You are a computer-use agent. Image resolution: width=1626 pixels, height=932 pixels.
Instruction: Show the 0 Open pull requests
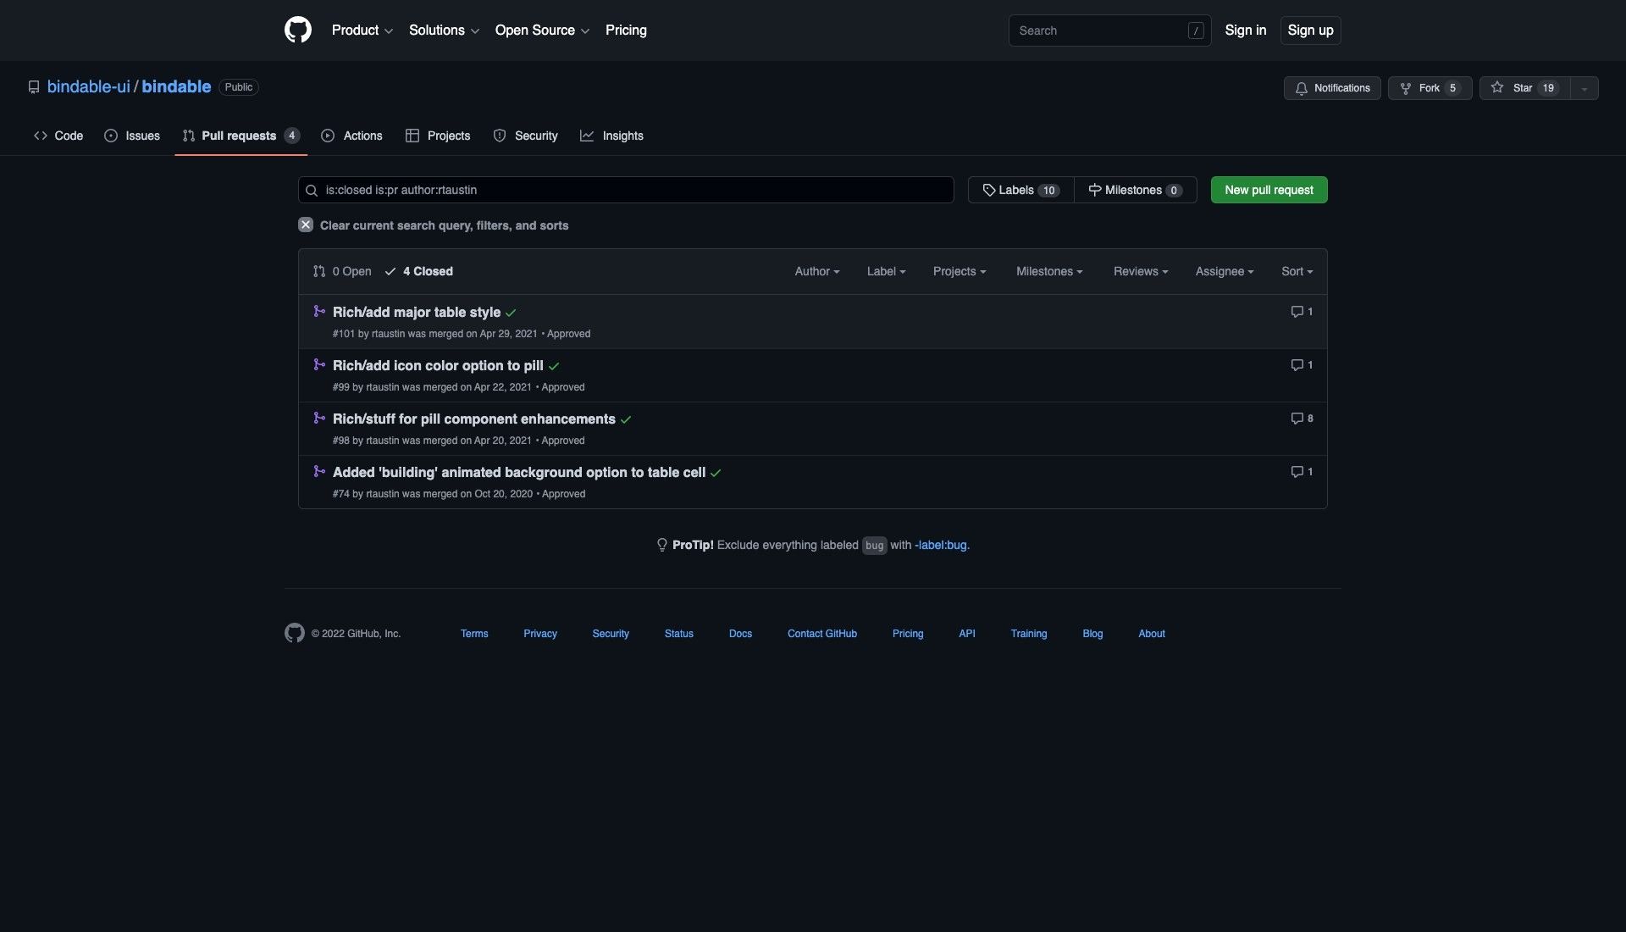342,271
